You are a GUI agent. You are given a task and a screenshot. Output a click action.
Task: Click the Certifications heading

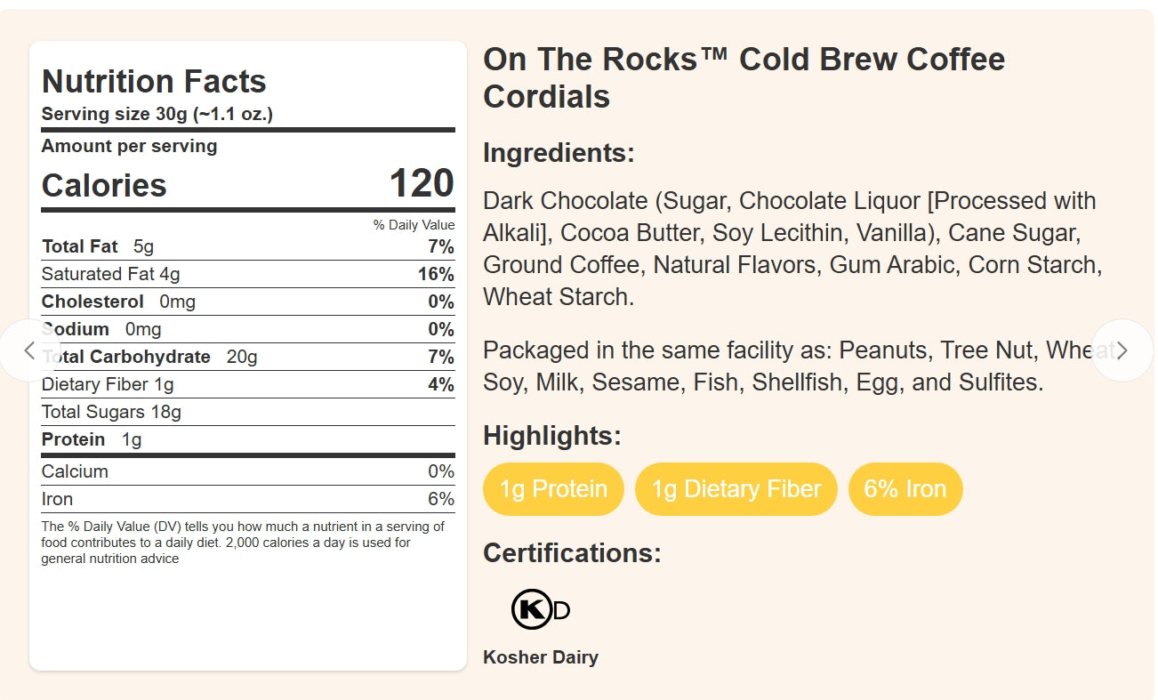(x=572, y=553)
